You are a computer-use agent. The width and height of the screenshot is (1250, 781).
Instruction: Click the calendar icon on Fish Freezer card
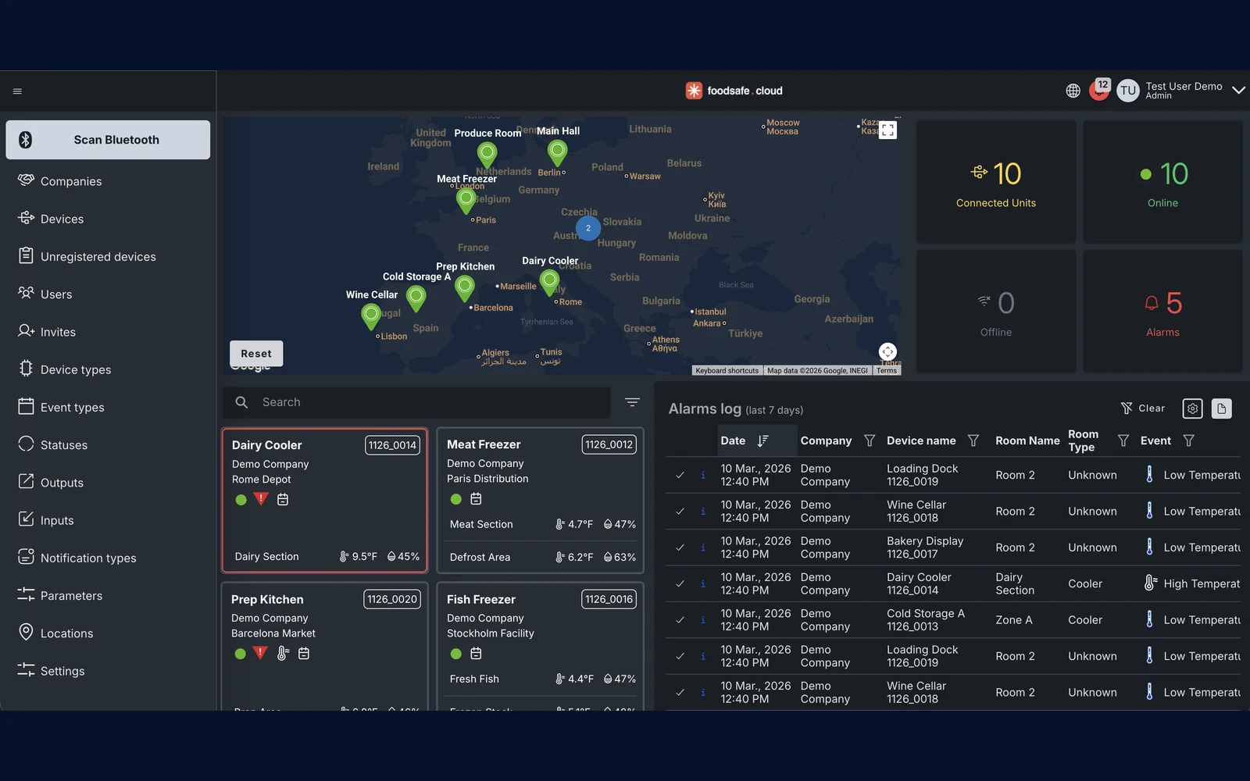coord(476,653)
